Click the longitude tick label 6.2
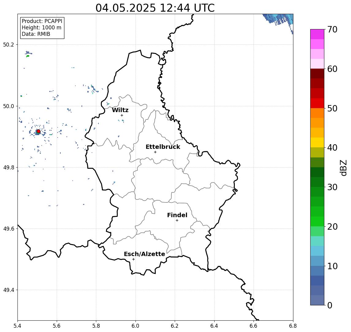The height and width of the screenshot is (332, 351). pyautogui.click(x=175, y=326)
